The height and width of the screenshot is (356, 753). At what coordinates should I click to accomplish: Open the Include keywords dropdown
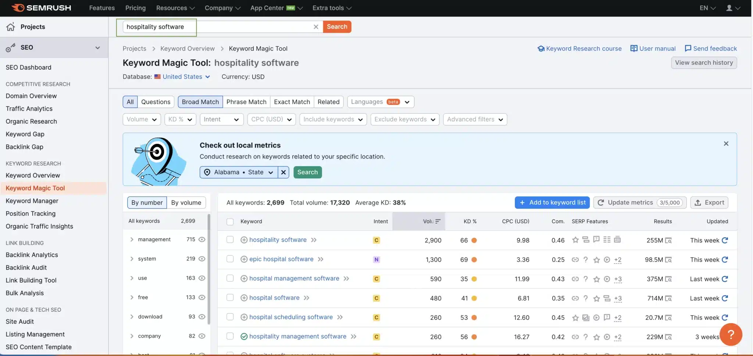tap(333, 119)
